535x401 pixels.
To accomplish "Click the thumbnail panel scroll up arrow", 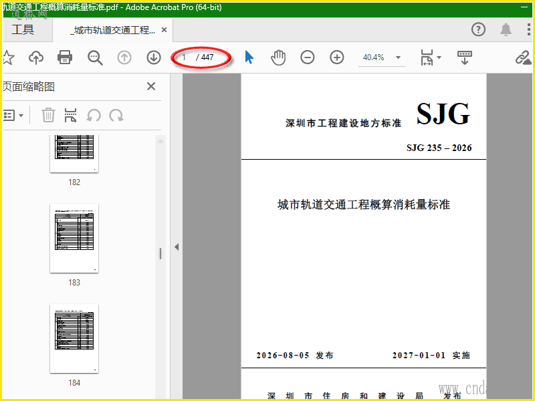I will coord(160,141).
